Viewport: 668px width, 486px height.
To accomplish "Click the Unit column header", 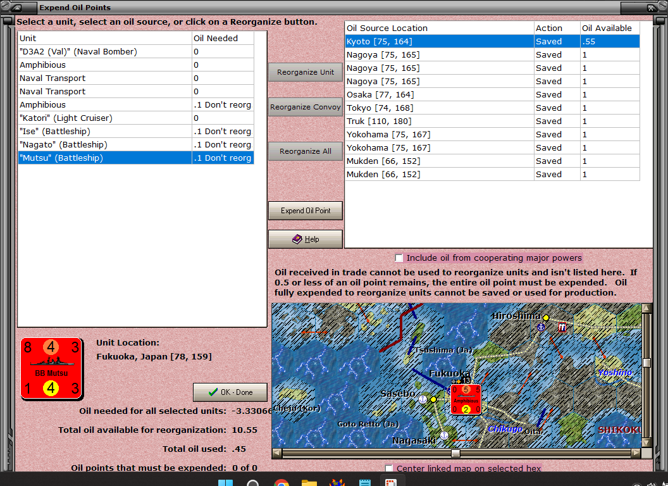I will coord(105,38).
